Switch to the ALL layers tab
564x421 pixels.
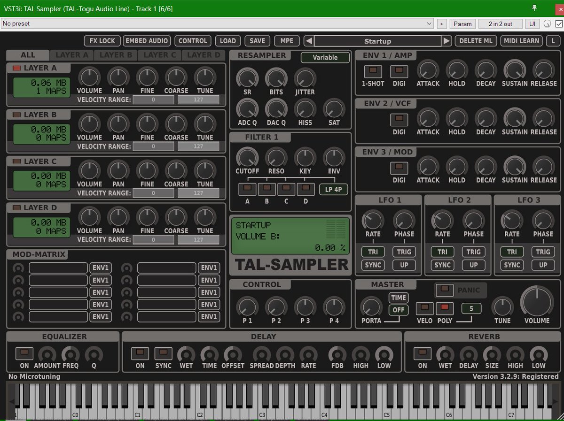(28, 55)
